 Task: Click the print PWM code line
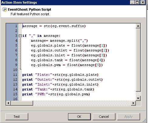[x=56, y=94]
